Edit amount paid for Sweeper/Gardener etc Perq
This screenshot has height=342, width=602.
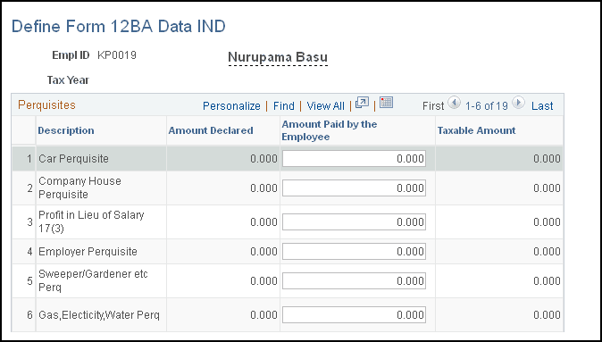(354, 281)
